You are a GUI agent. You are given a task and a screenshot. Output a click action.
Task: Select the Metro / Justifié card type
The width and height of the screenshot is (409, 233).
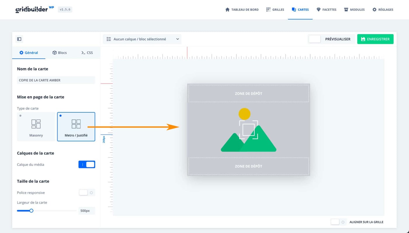76,126
